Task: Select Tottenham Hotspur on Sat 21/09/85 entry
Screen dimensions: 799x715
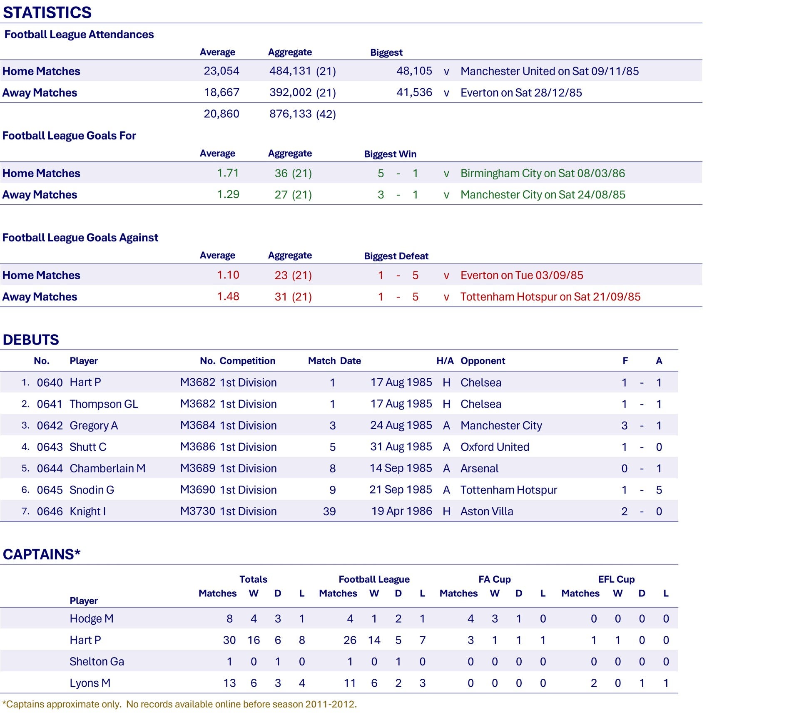Action: pyautogui.click(x=550, y=297)
